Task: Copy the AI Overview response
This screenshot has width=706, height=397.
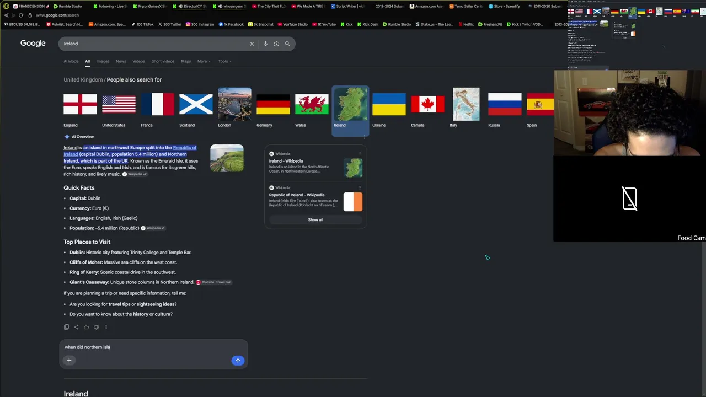Action: pos(67,327)
